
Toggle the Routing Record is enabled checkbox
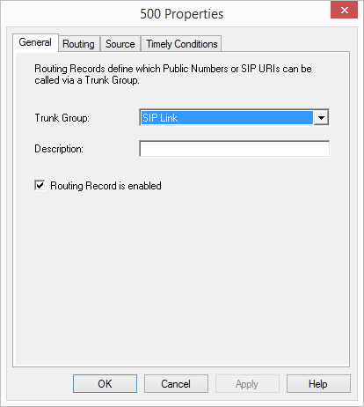pos(40,186)
